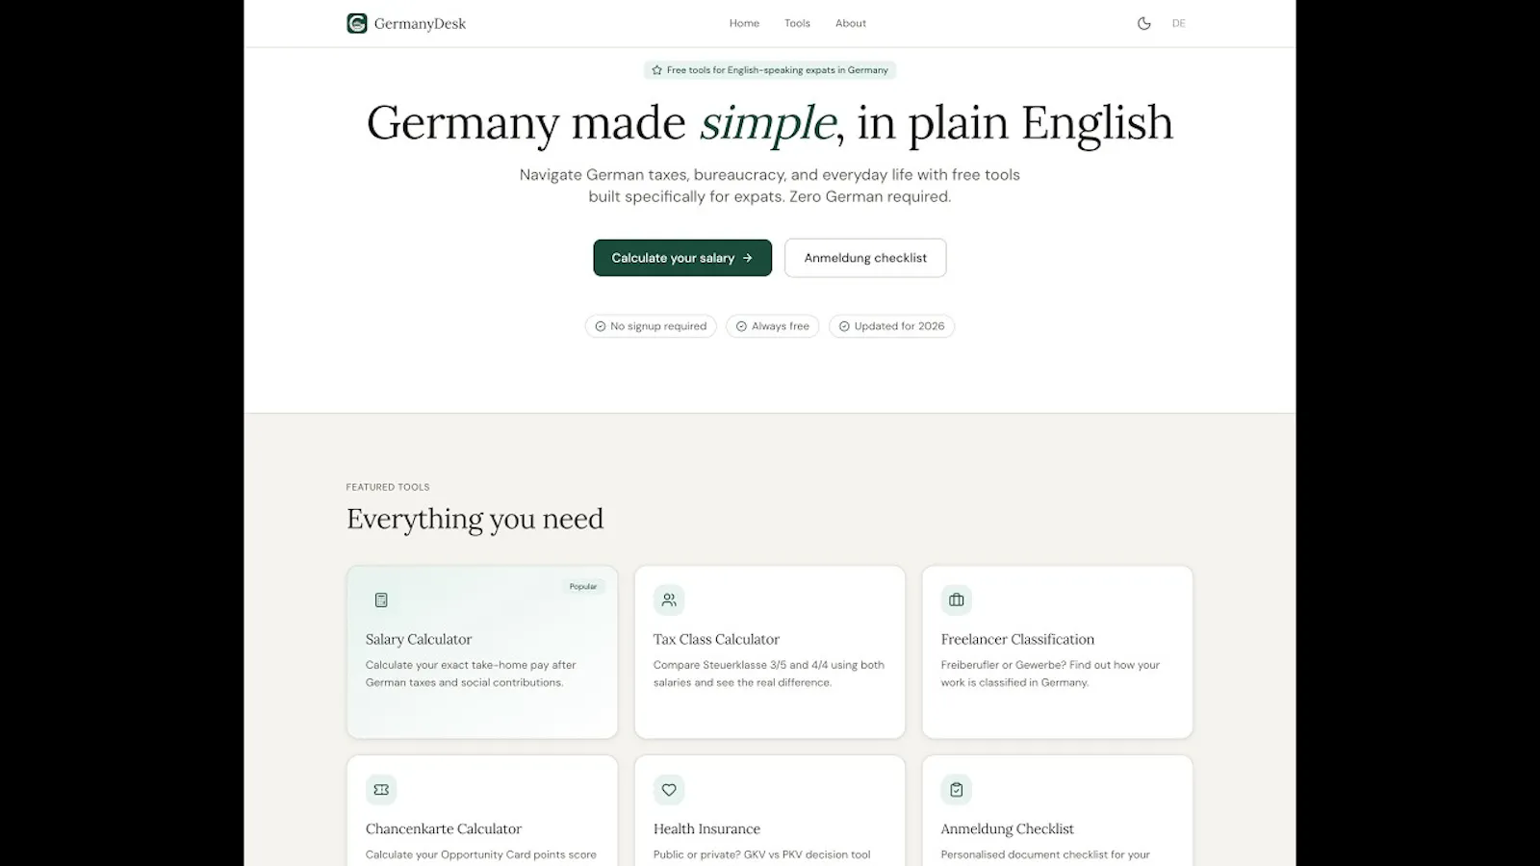
Task: Click 'Compare Steuerklasse 3/5 and 4/4' description
Action: click(769, 674)
